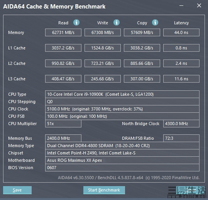Click the Memory Type field
Image resolution: width=208 pixels, height=200 pixels.
[122, 146]
